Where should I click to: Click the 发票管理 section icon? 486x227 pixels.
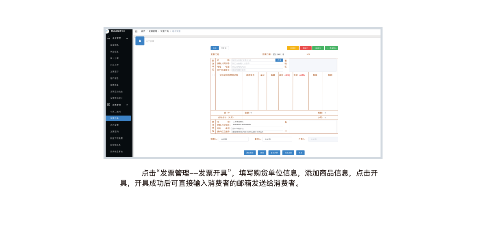(108, 105)
